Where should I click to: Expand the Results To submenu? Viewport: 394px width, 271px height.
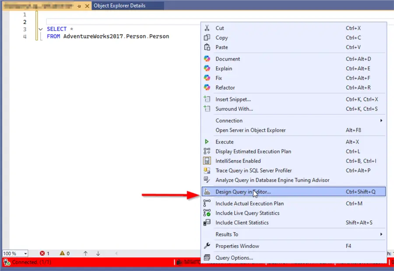(x=227, y=235)
